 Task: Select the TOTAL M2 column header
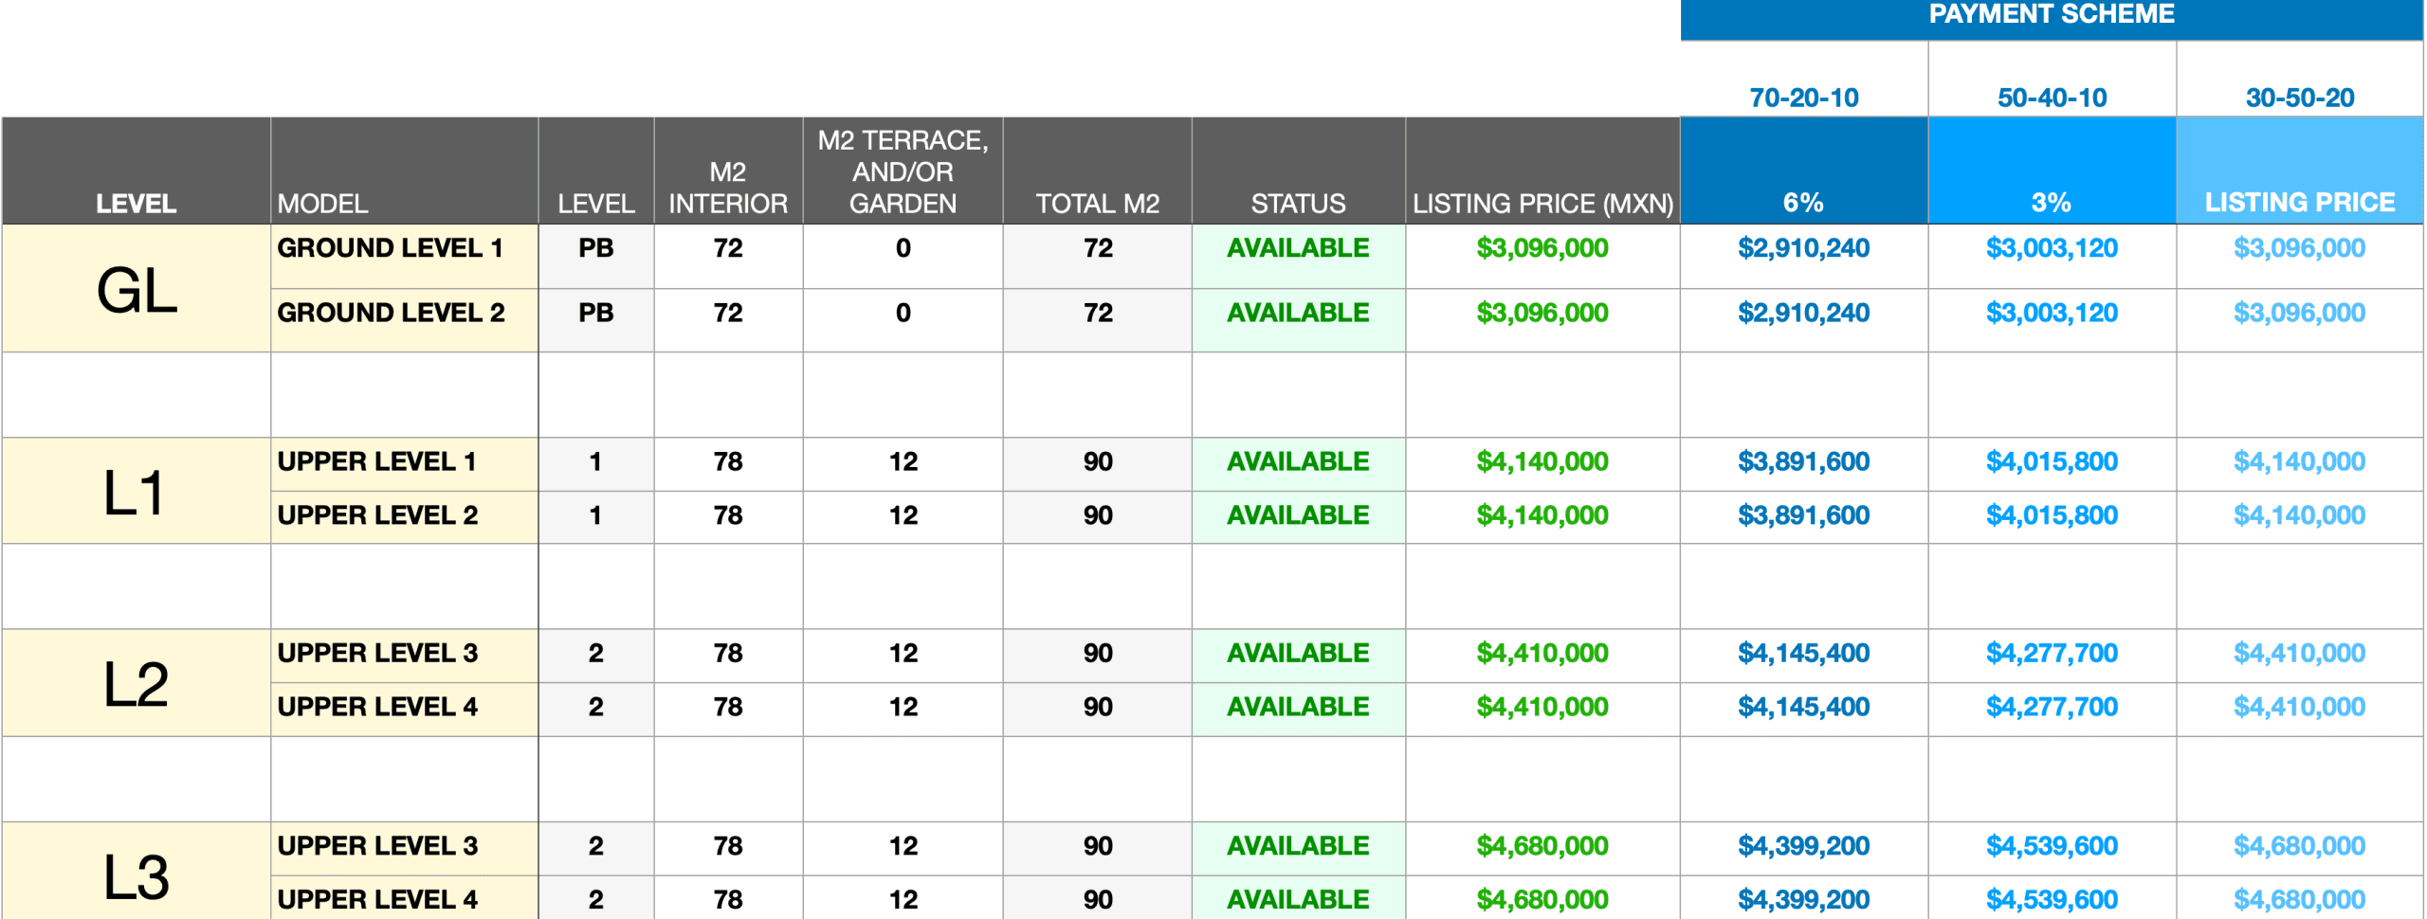[1097, 203]
